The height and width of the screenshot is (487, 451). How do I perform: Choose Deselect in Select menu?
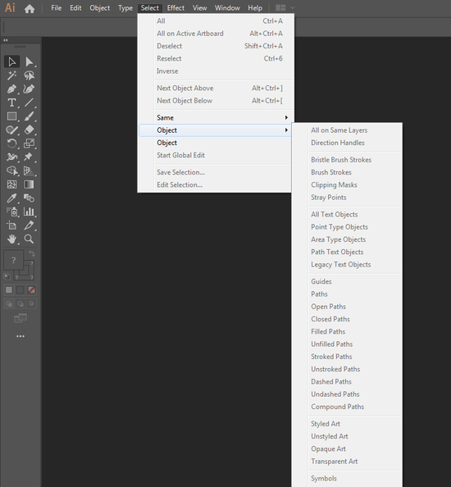pos(216,46)
